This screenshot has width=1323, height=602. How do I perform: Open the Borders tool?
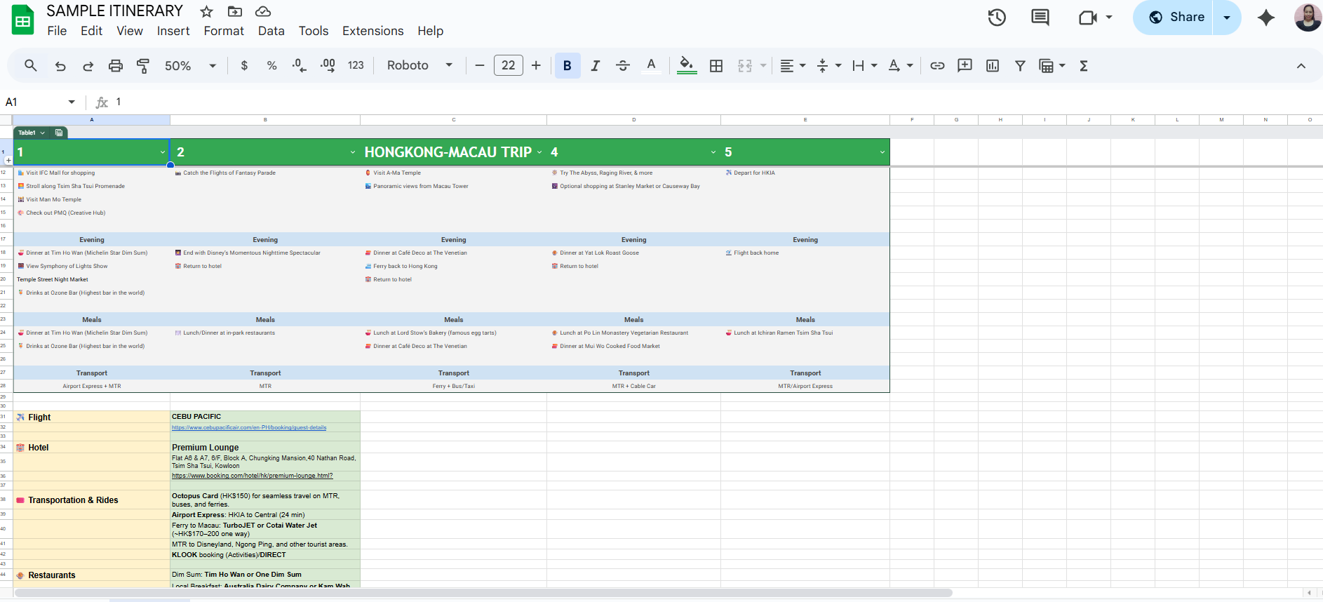point(716,66)
